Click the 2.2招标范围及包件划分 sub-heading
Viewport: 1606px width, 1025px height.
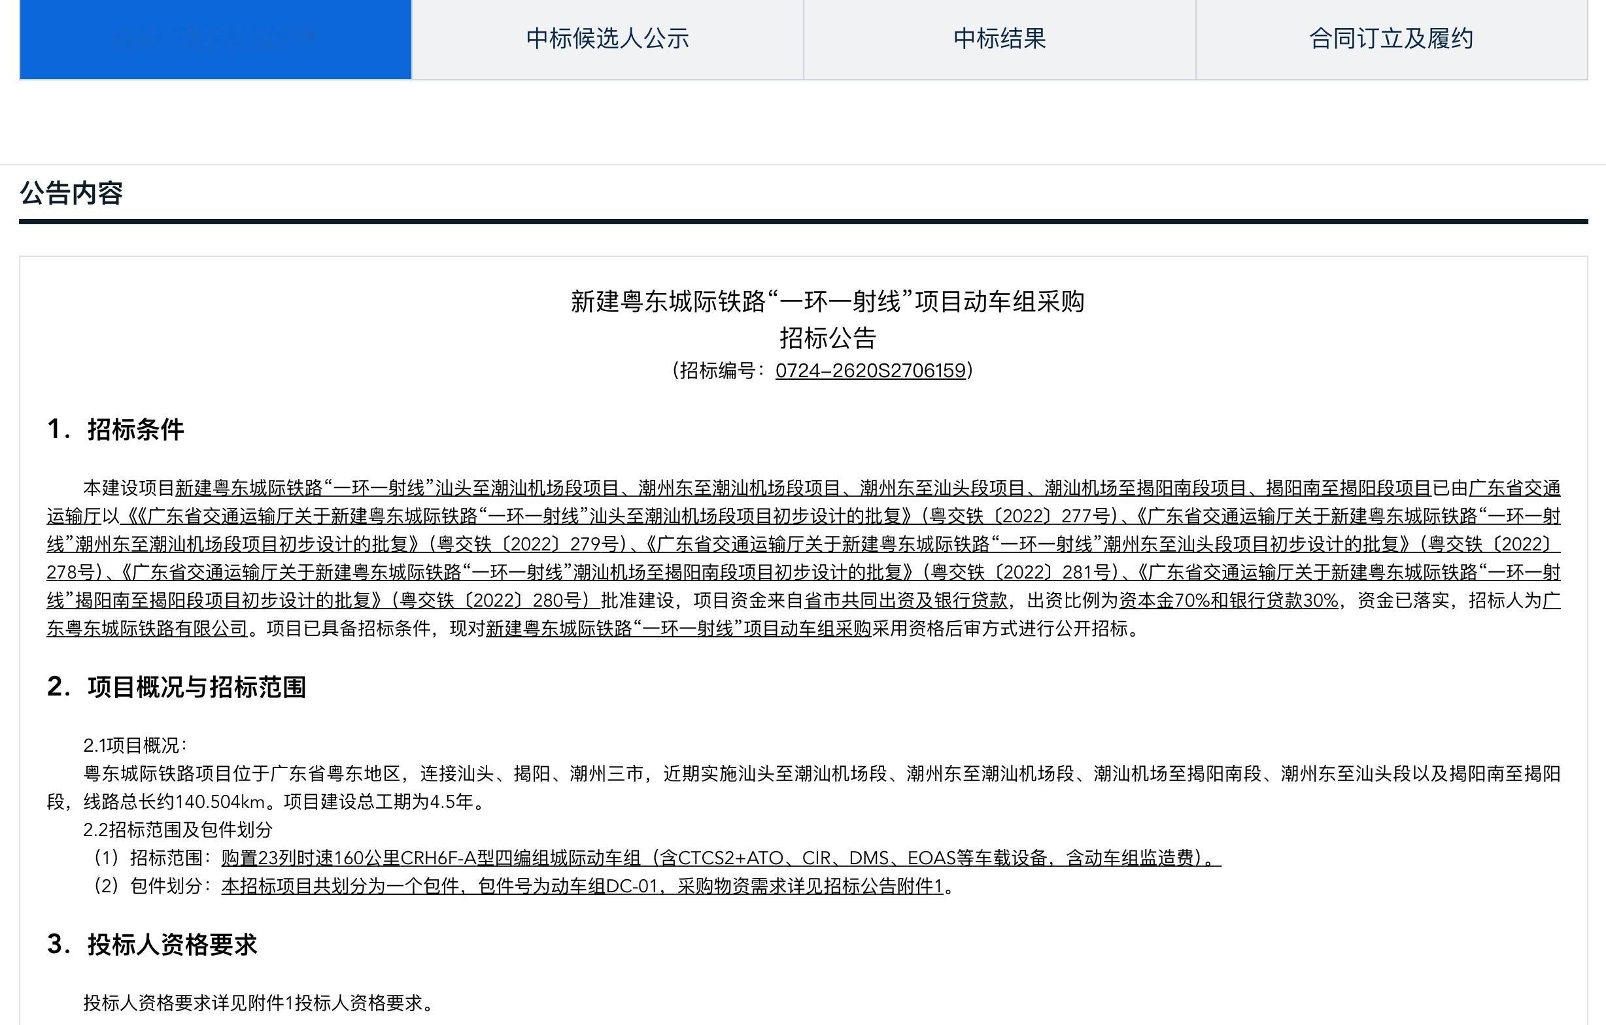pyautogui.click(x=178, y=830)
